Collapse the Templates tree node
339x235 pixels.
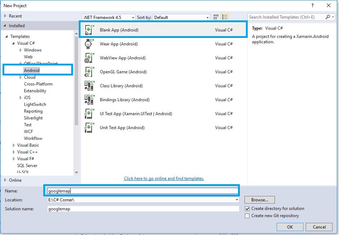(x=6, y=36)
